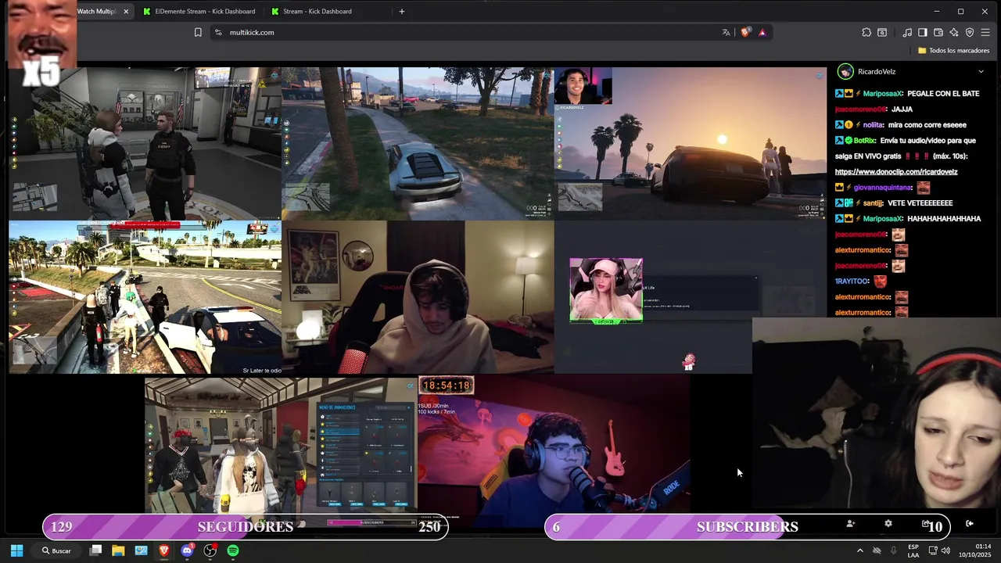Open Spotify from taskbar

(233, 550)
